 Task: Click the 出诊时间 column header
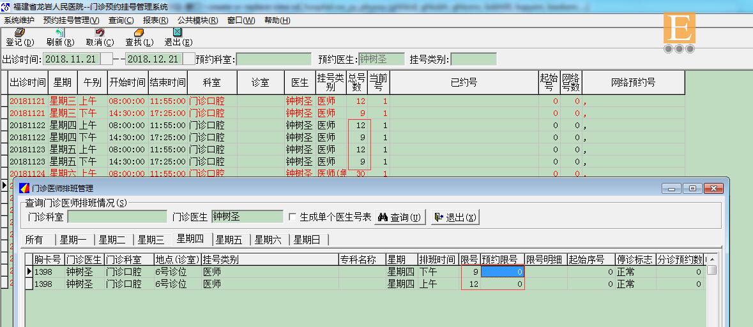coord(28,82)
